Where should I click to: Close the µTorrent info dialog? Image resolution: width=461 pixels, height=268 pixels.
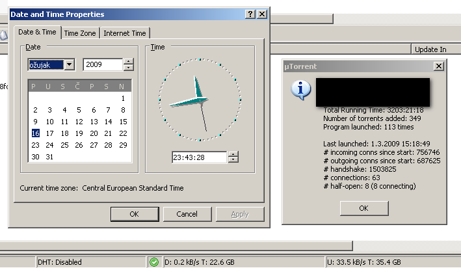tap(439, 66)
